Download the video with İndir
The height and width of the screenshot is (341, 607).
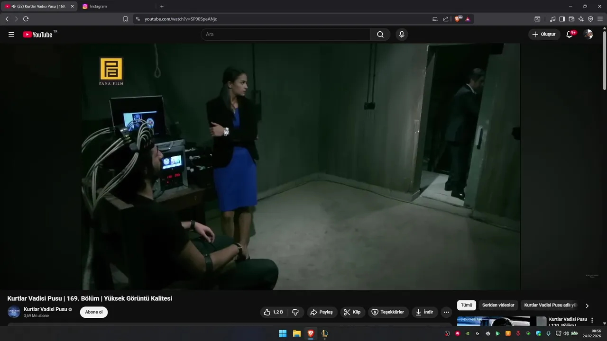tap(424, 312)
